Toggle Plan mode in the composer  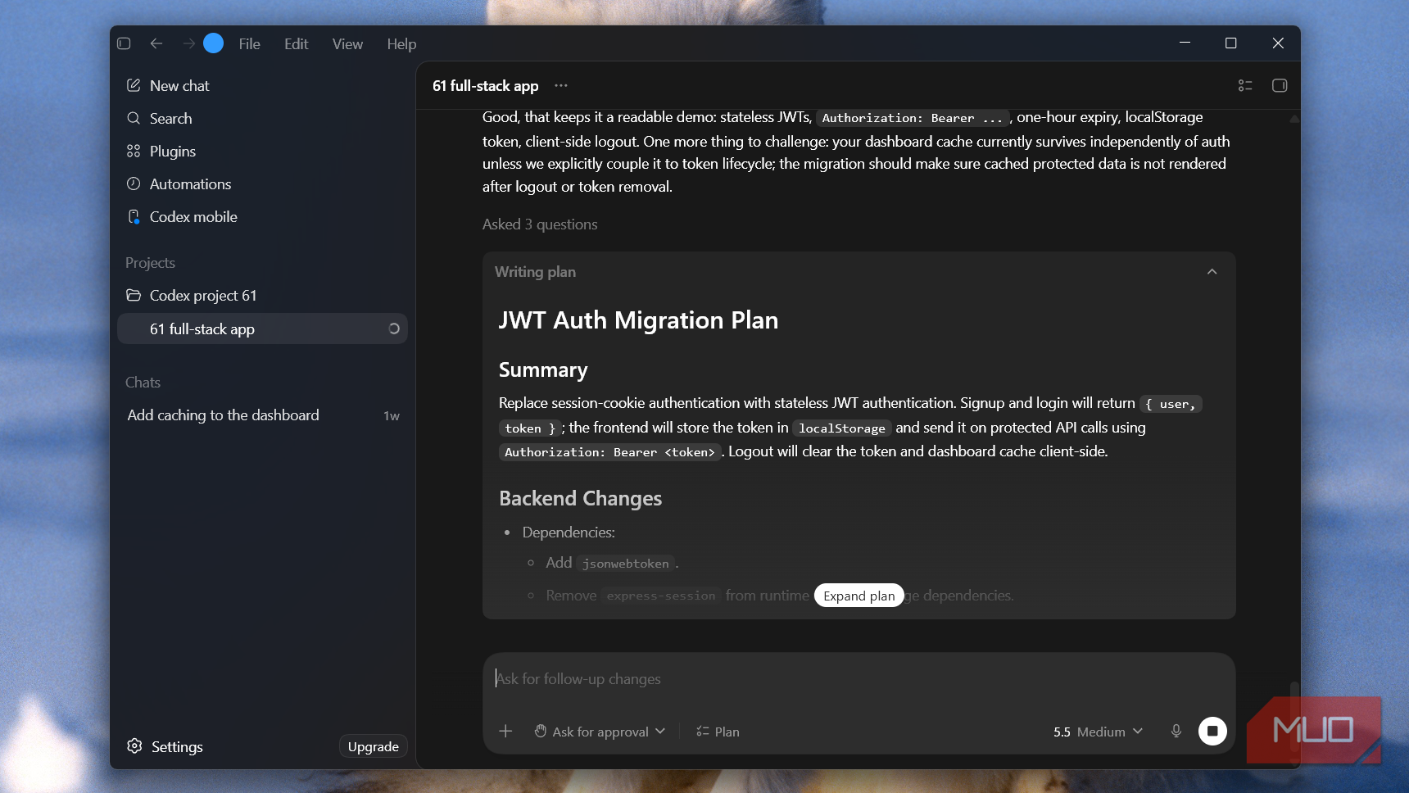coord(718,732)
